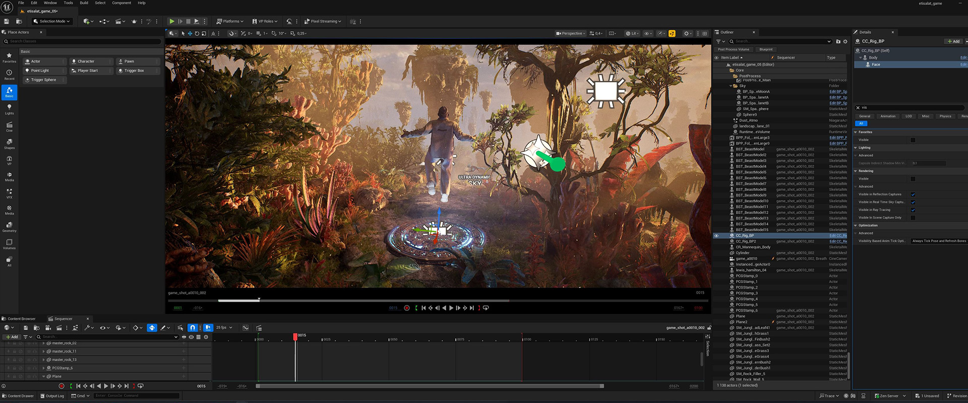Image resolution: width=968 pixels, height=403 pixels.
Task: Open the Perspective viewport dropdown
Action: 570,33
